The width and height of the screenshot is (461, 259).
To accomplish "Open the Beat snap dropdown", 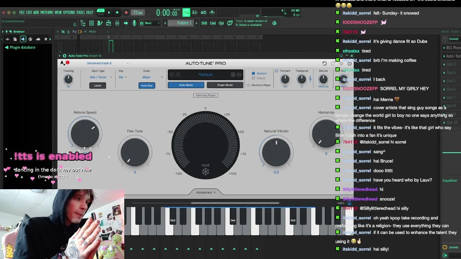I will point(153,23).
